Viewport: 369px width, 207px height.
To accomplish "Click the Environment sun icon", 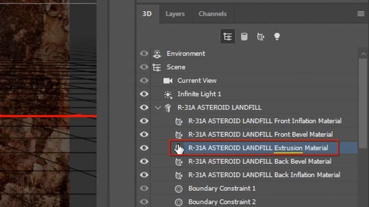I will pyautogui.click(x=157, y=53).
